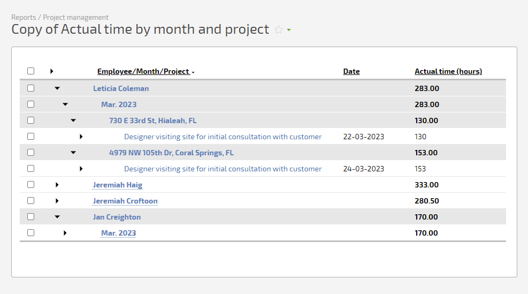
Task: Check the Leticia Coleman row checkbox
Action: [x=30, y=88]
